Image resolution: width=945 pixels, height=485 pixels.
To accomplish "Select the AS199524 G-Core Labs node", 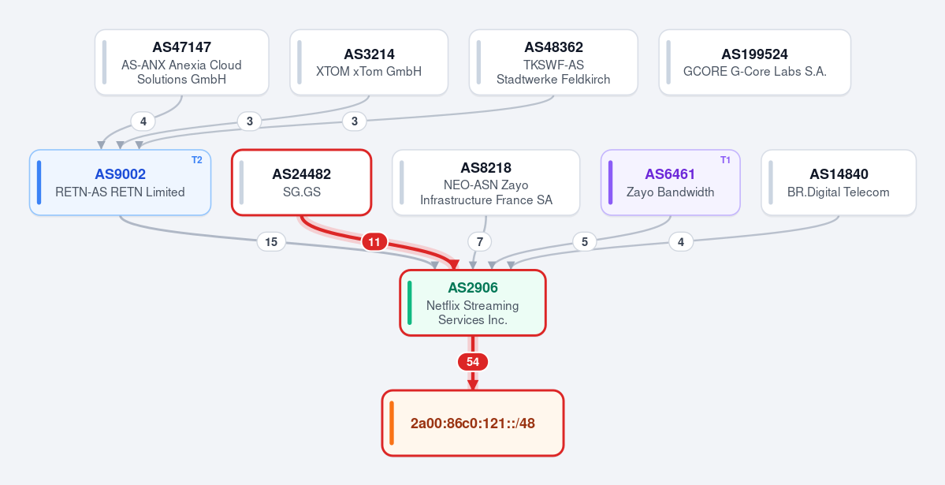I will pos(754,62).
